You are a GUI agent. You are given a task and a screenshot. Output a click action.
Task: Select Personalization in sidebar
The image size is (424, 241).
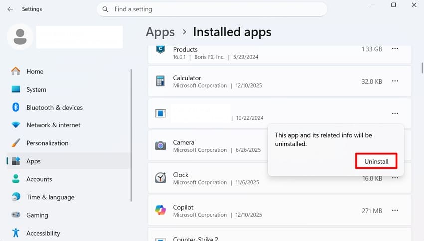pos(47,143)
